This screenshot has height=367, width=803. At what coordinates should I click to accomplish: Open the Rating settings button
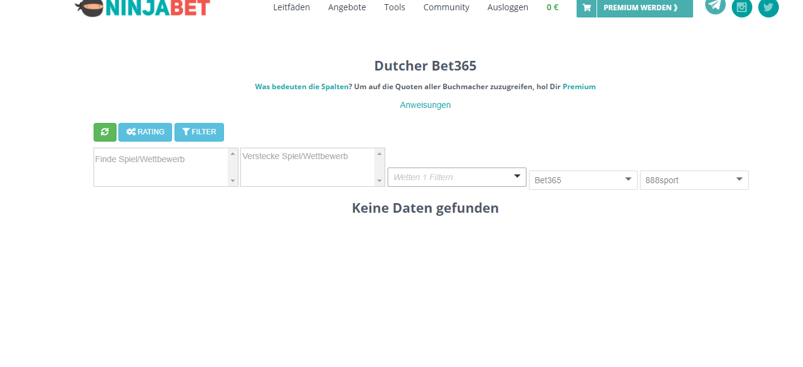pos(145,132)
